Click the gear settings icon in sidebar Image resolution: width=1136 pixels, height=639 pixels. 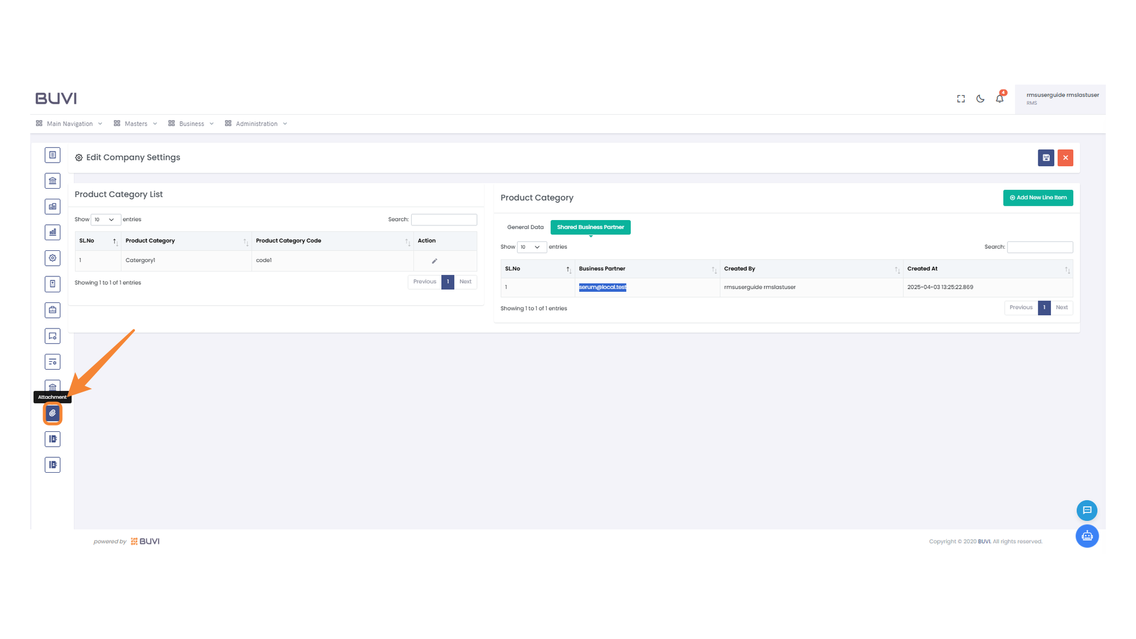tap(52, 258)
